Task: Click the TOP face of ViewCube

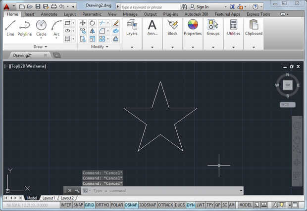Action: pyautogui.click(x=288, y=84)
